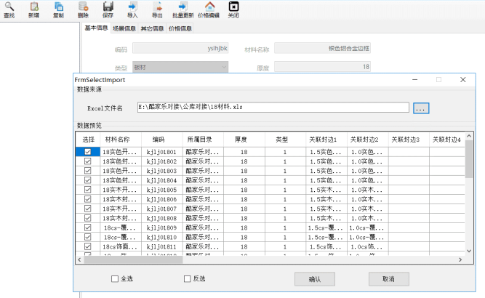Click the 选择 column header
Screen dimensions: 485x298
tap(89, 140)
